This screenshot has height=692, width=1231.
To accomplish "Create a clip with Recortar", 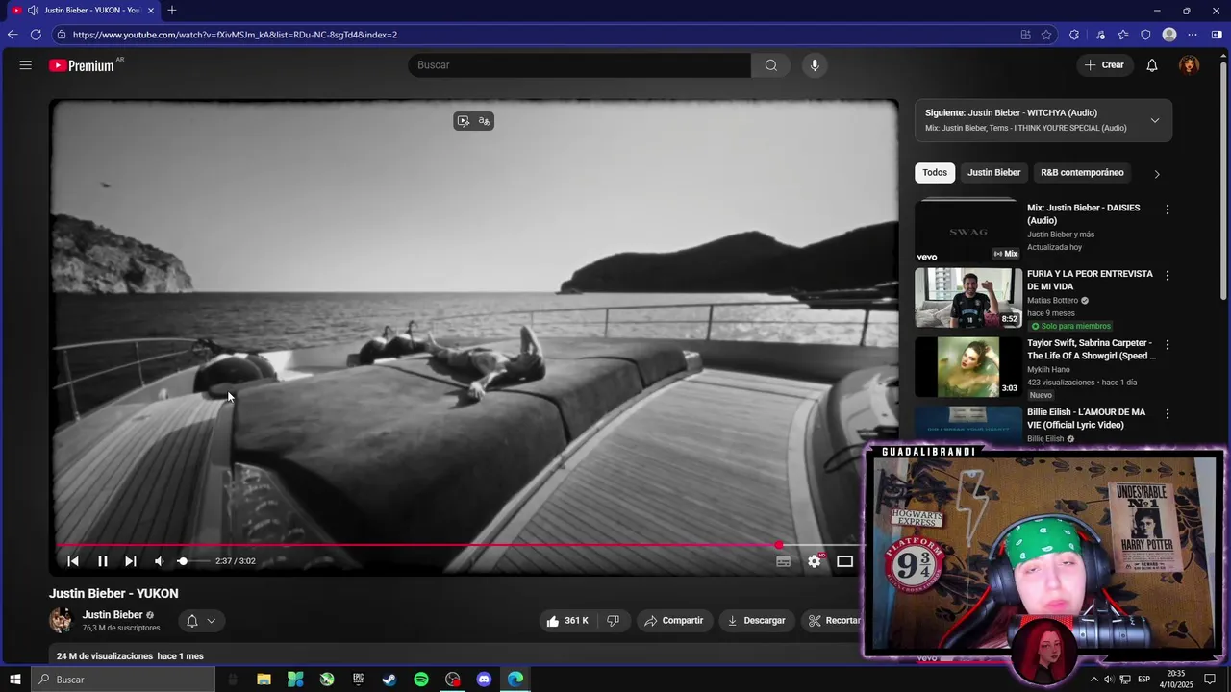I will [833, 621].
